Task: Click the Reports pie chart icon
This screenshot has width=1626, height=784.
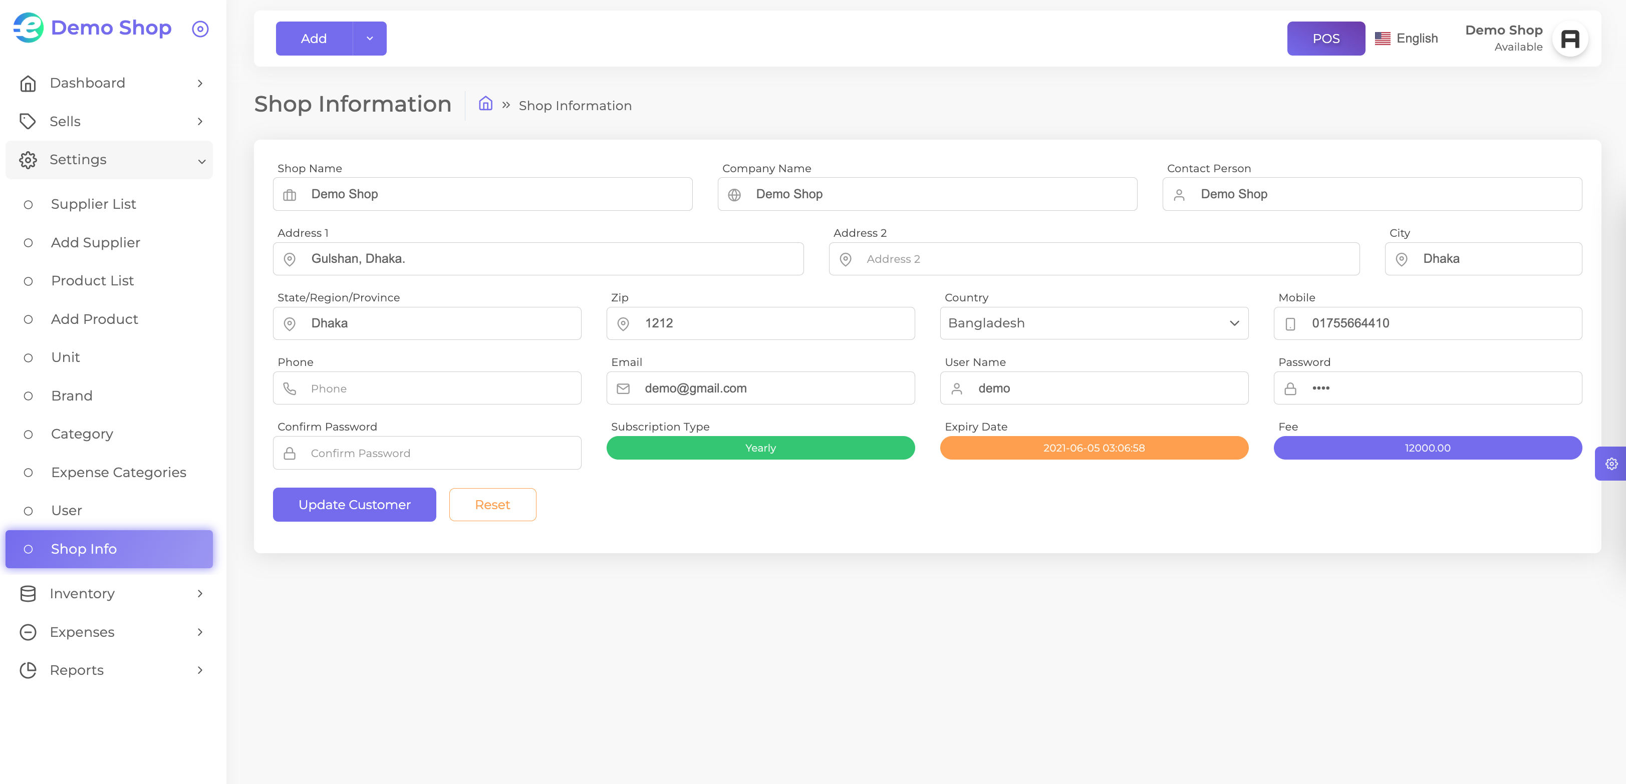Action: pyautogui.click(x=28, y=670)
